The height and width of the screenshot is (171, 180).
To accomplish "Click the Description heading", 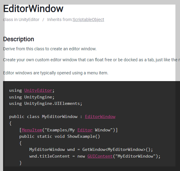I will (19, 39).
